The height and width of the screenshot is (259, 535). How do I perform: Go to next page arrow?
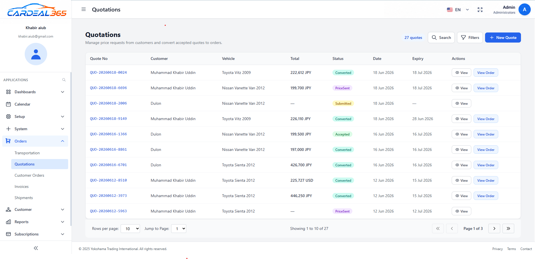click(494, 228)
